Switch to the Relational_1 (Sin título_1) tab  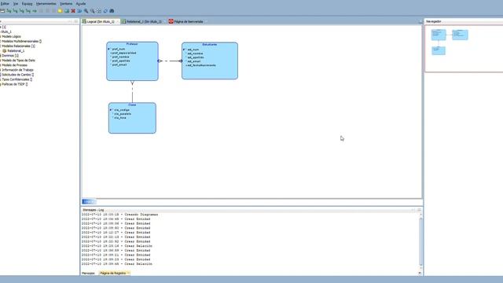144,21
